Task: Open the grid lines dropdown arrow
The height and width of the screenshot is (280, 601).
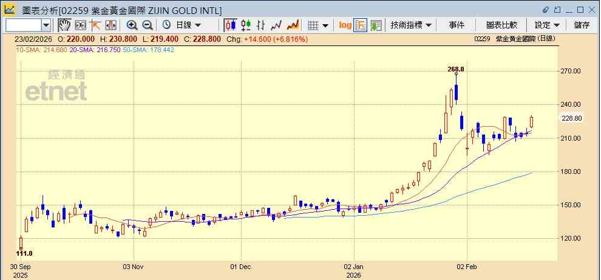Action: click(325, 25)
